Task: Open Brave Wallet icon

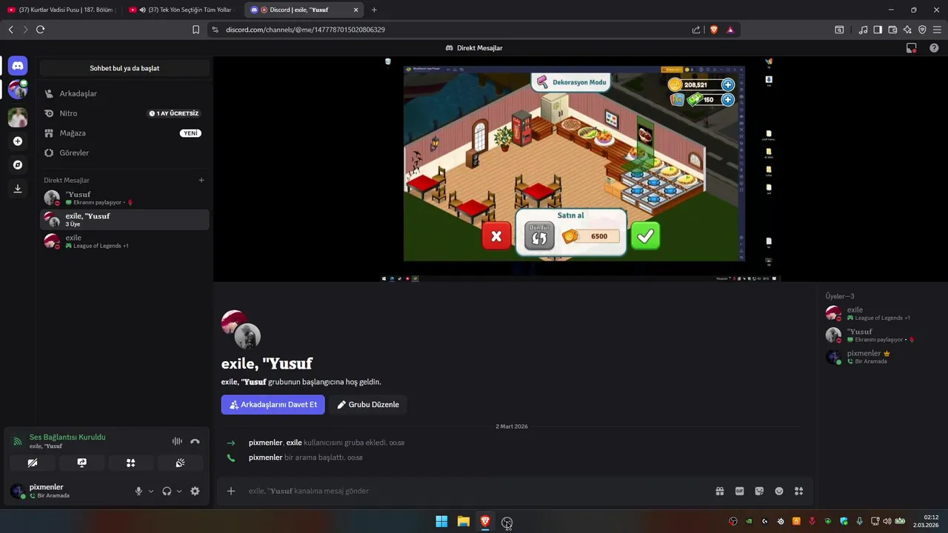Action: pyautogui.click(x=892, y=30)
